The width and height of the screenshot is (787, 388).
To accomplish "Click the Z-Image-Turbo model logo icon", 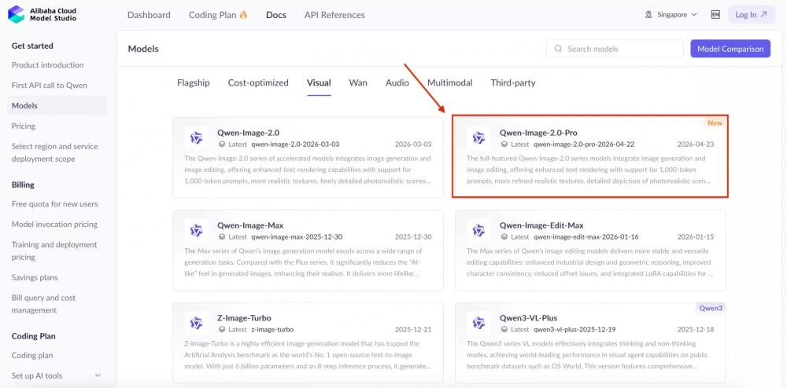I will pos(196,323).
